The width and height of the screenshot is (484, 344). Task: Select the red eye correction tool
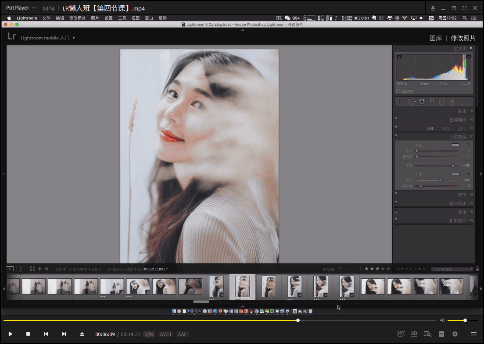[422, 101]
